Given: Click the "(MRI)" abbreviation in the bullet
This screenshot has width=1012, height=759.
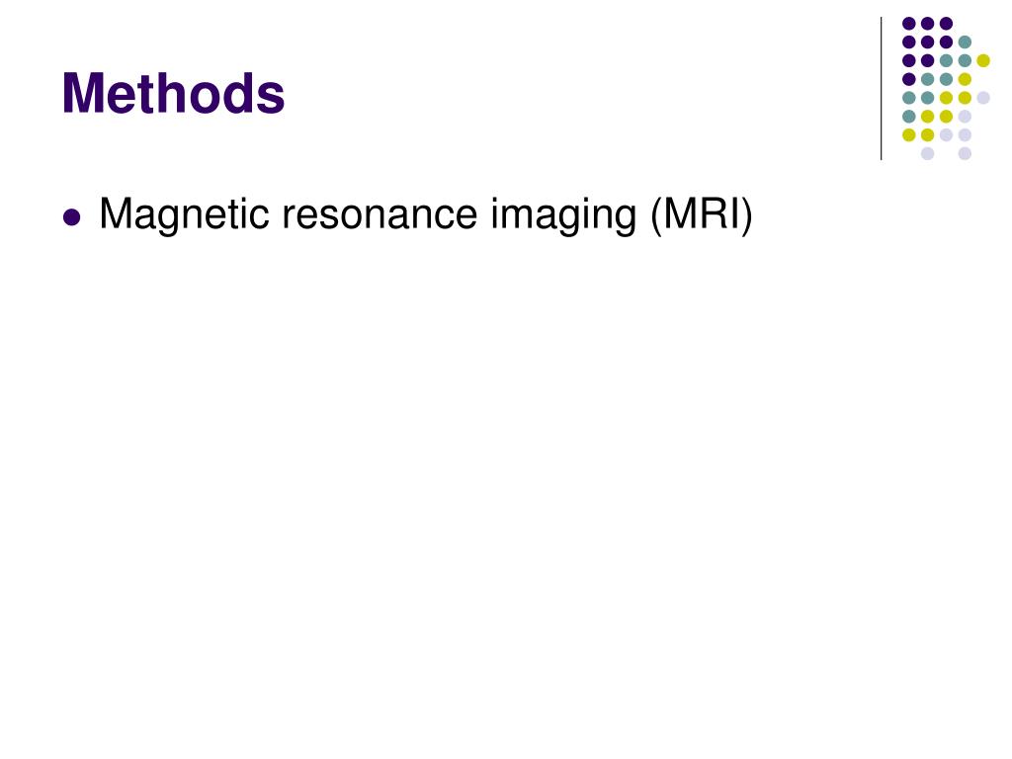Looking at the screenshot, I should (702, 214).
